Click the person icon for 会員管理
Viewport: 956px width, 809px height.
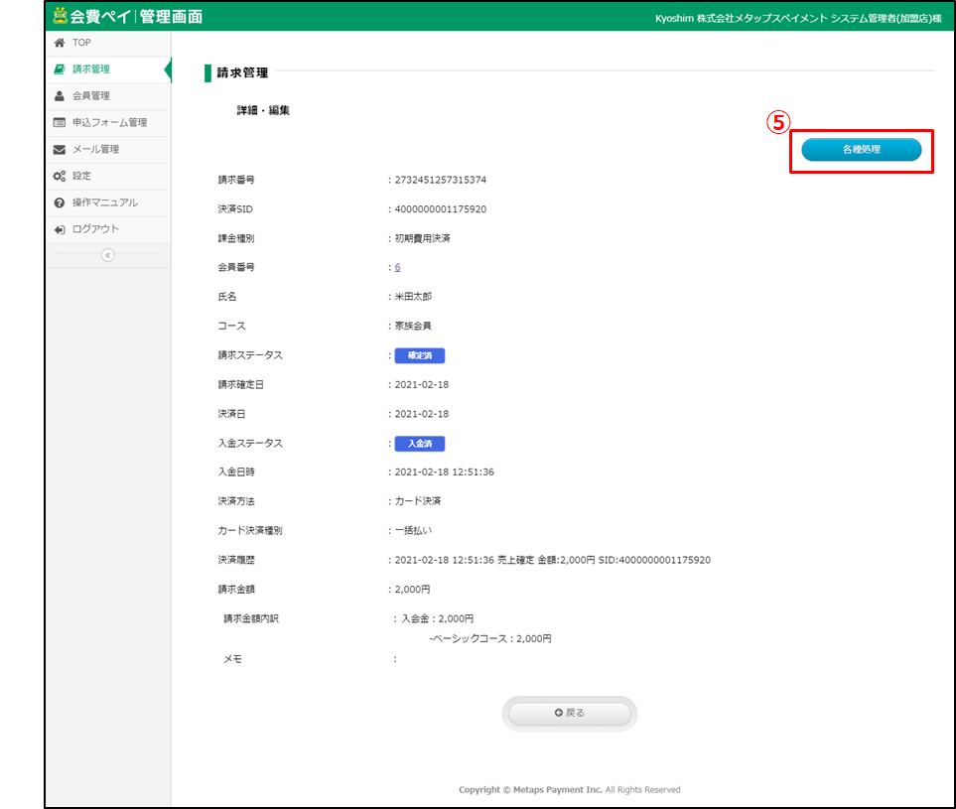coord(60,96)
